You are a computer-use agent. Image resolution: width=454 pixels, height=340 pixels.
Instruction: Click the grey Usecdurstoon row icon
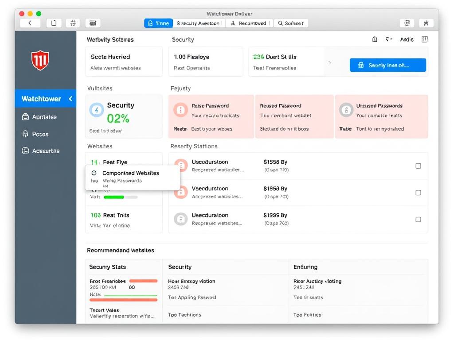click(181, 219)
